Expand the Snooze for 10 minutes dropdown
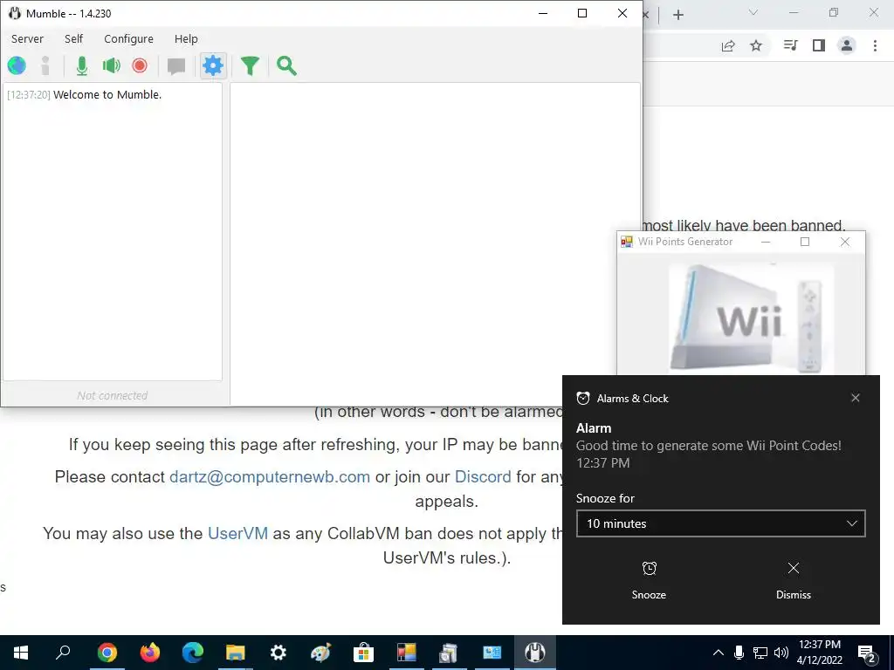Viewport: 894px width, 670px height. tap(720, 523)
